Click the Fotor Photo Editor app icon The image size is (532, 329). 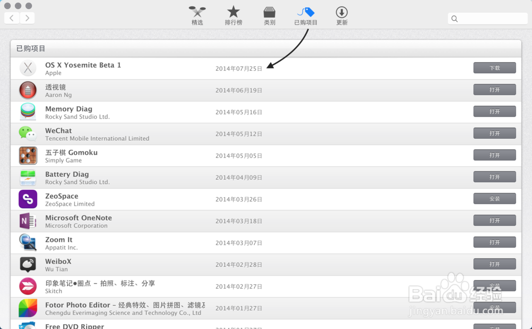[x=27, y=308]
